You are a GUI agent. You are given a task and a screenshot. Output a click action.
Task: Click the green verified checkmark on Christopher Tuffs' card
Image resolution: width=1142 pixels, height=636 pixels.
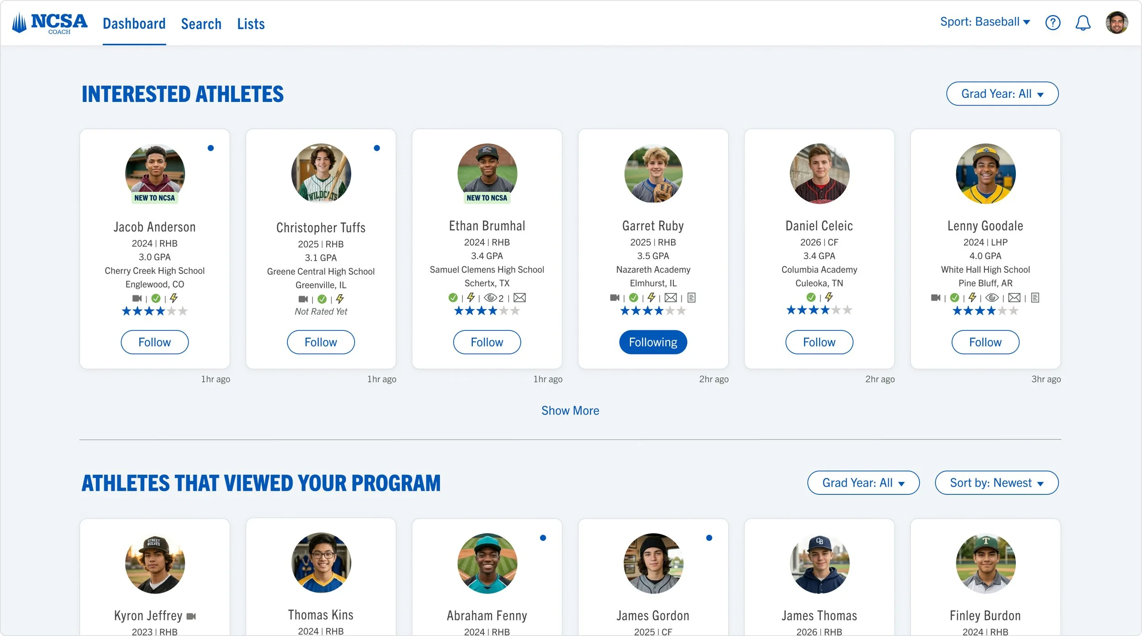pyautogui.click(x=322, y=299)
